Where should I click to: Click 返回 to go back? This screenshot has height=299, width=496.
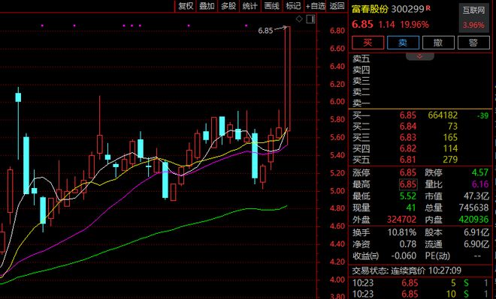pos(337,6)
